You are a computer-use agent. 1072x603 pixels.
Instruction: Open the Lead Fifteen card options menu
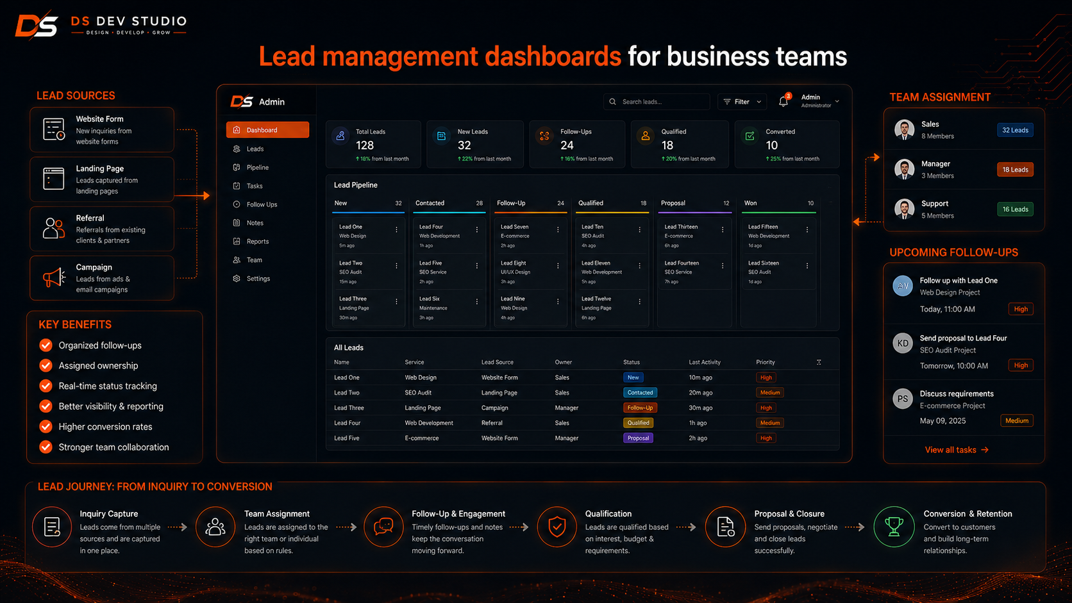pos(807,229)
